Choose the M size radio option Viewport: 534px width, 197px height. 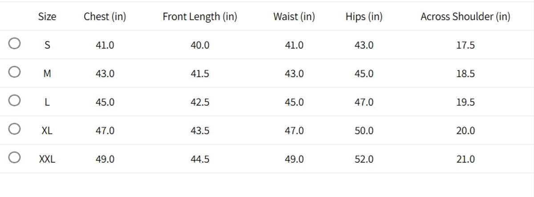pos(14,72)
